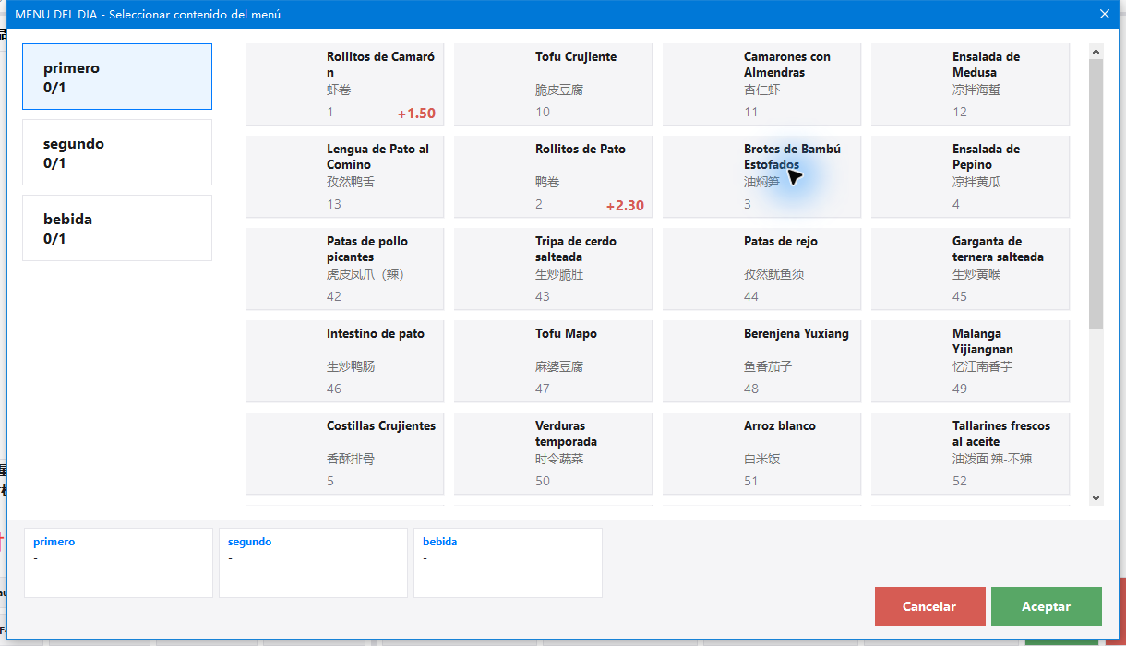Confirm with the green Aceptar button
The width and height of the screenshot is (1126, 646).
click(1046, 606)
